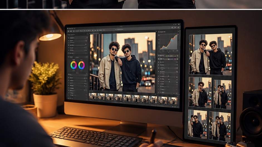Open the middle-right photo on second monitor
This screenshot has height=147, width=262.
[x=222, y=94]
